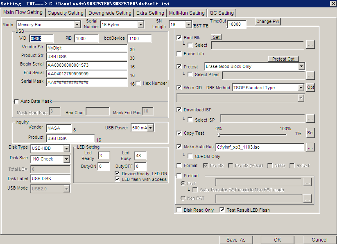This screenshot has width=337, height=244.
Task: Check the Auto Date Mask option
Action: point(16,102)
